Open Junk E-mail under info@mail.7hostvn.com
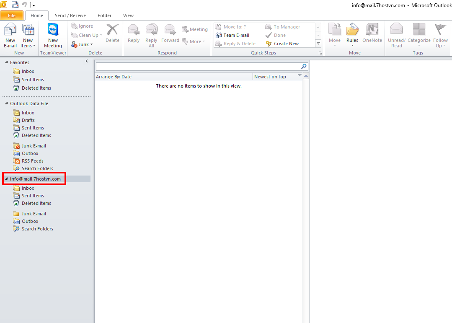452x323 pixels. pos(30,214)
